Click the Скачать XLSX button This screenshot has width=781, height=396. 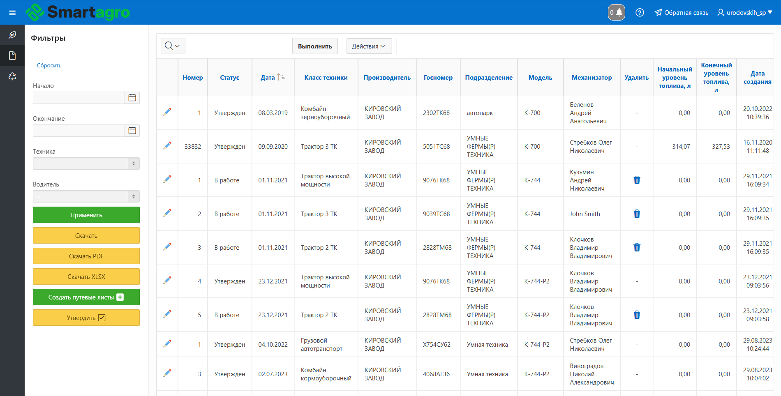[86, 276]
